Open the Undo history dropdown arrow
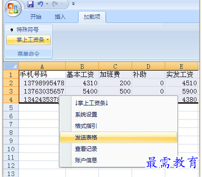This screenshot has width=202, height=177. [x=47, y=4]
